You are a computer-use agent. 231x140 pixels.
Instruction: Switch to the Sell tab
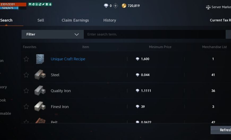[41, 20]
